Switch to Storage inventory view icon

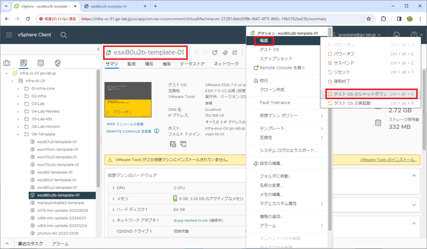[41, 63]
